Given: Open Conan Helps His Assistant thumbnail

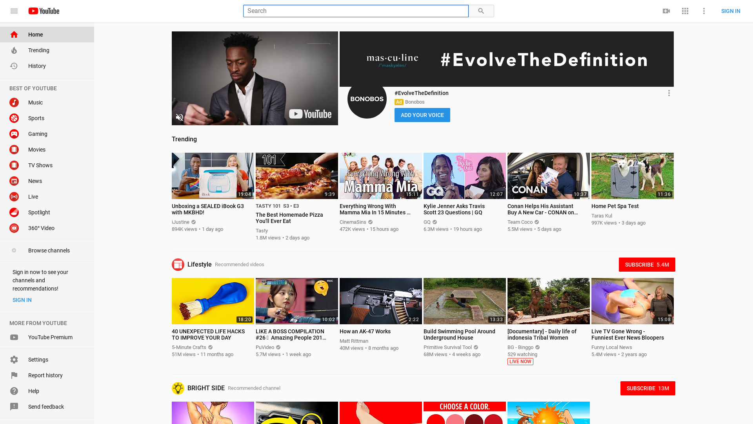Looking at the screenshot, I should pyautogui.click(x=549, y=176).
